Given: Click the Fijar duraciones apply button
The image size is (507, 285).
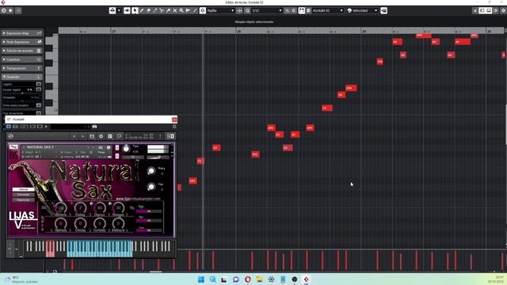Looking at the screenshot, I should pos(39,113).
